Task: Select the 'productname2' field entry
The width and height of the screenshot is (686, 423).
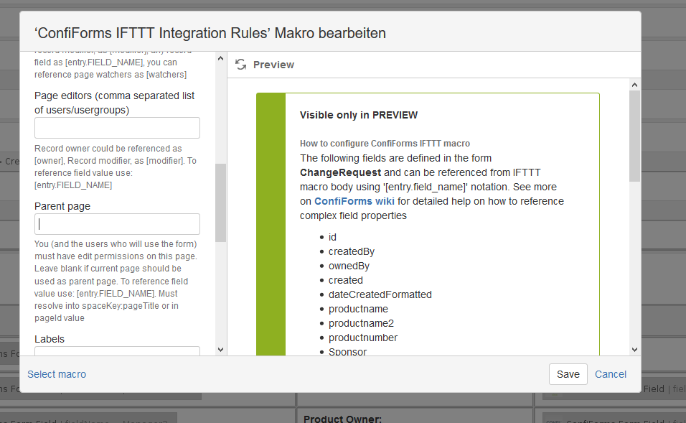Action: pyautogui.click(x=361, y=324)
